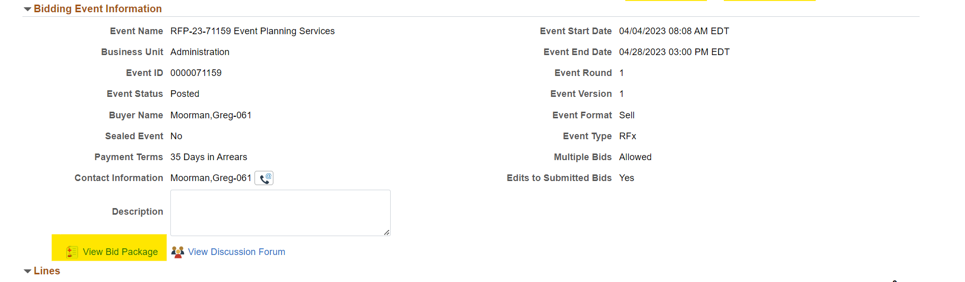Click the 35 Days in Arrears text

(x=209, y=157)
